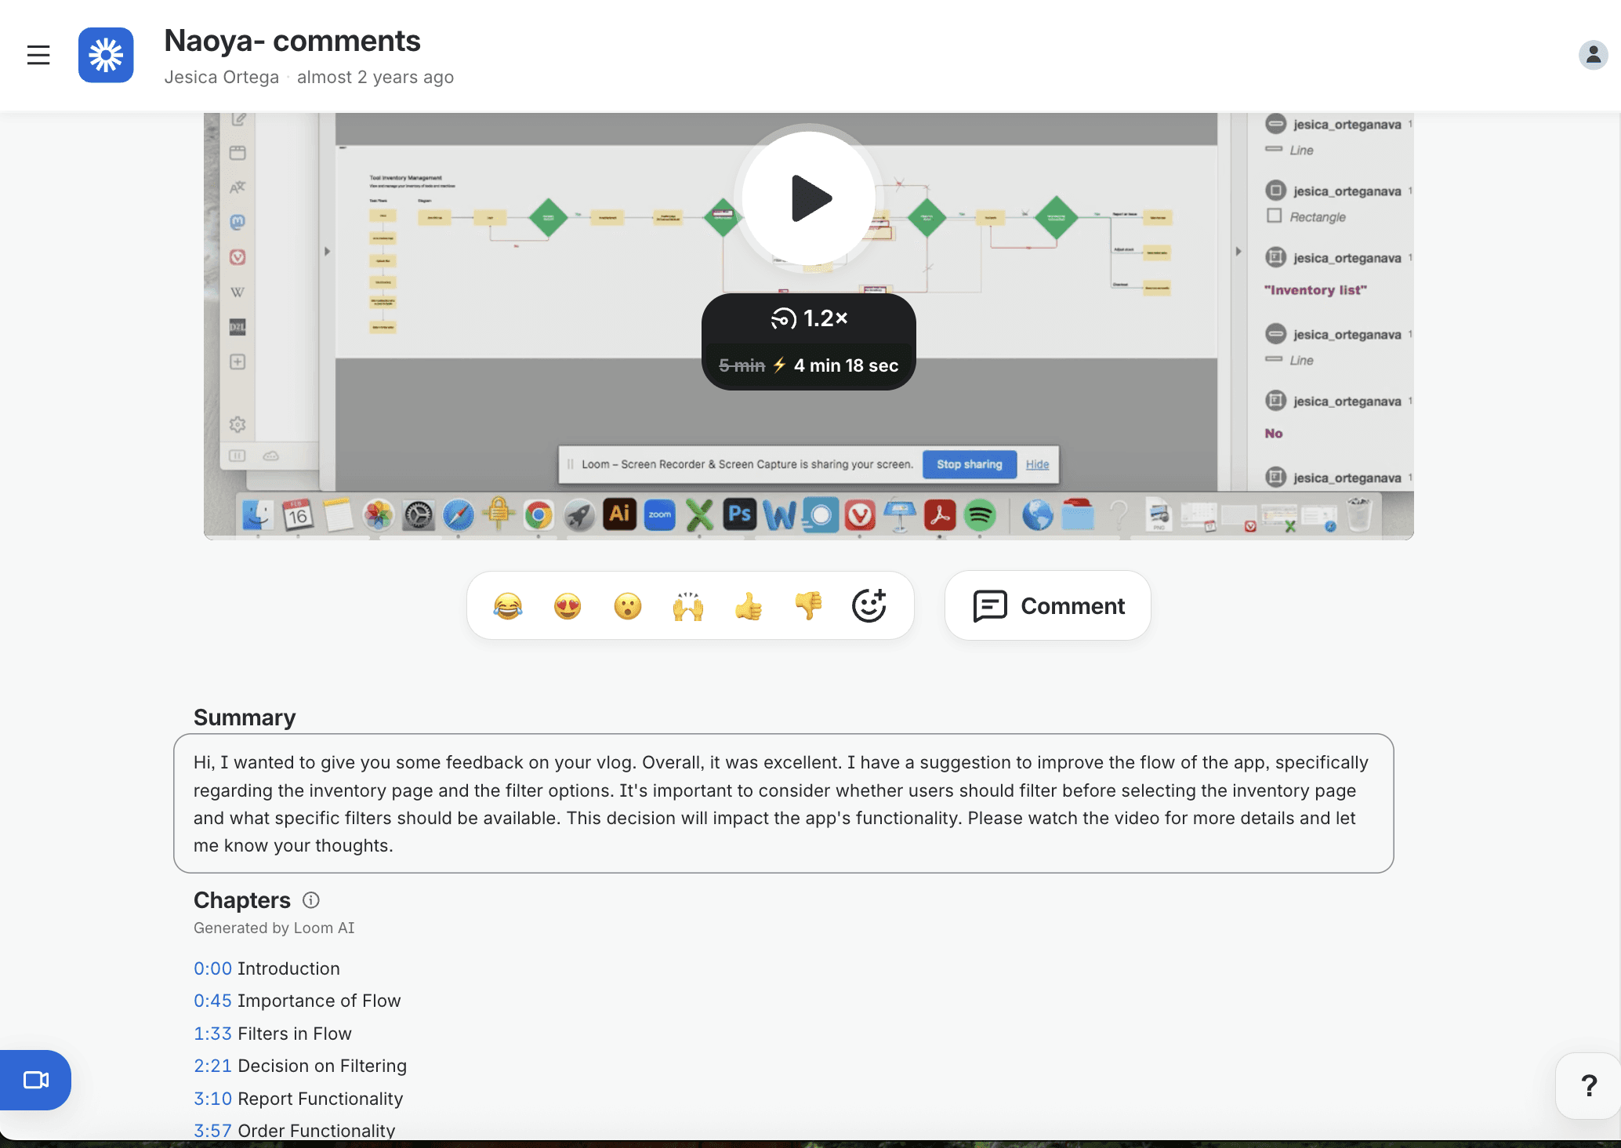
Task: Open the add custom emoji reaction picker
Action: (x=869, y=606)
